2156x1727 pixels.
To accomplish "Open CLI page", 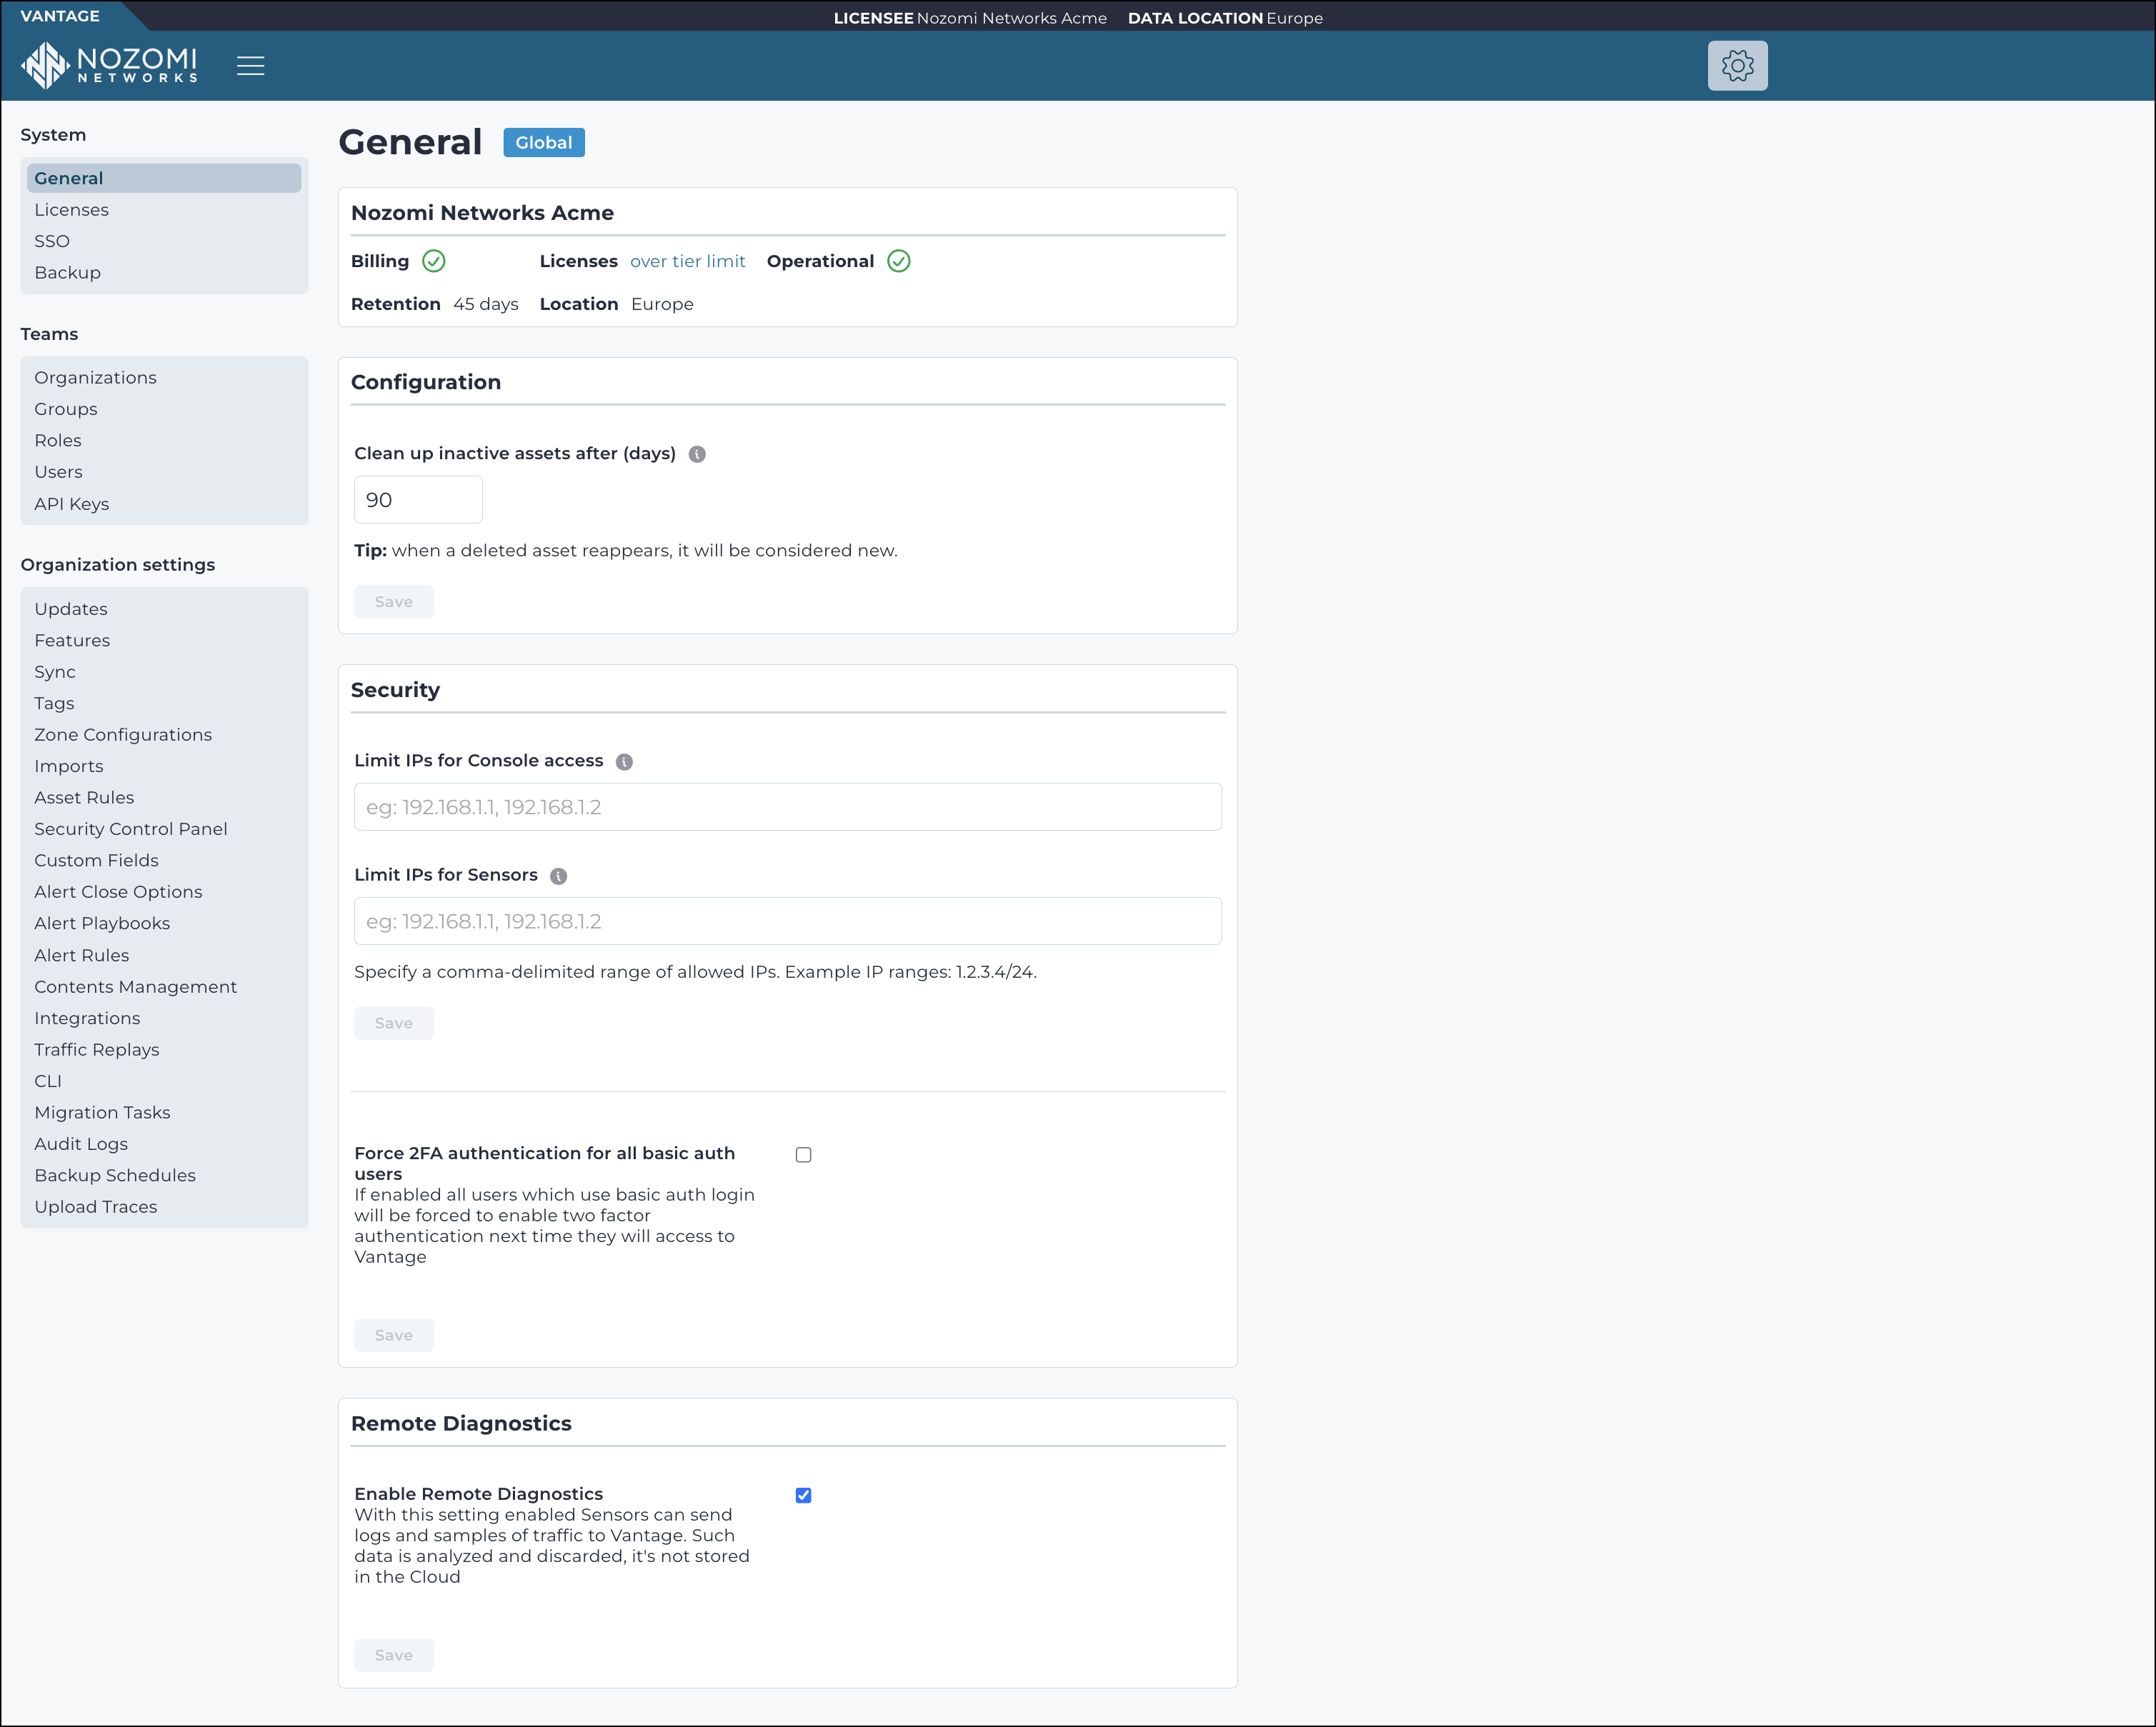I will click(48, 1081).
